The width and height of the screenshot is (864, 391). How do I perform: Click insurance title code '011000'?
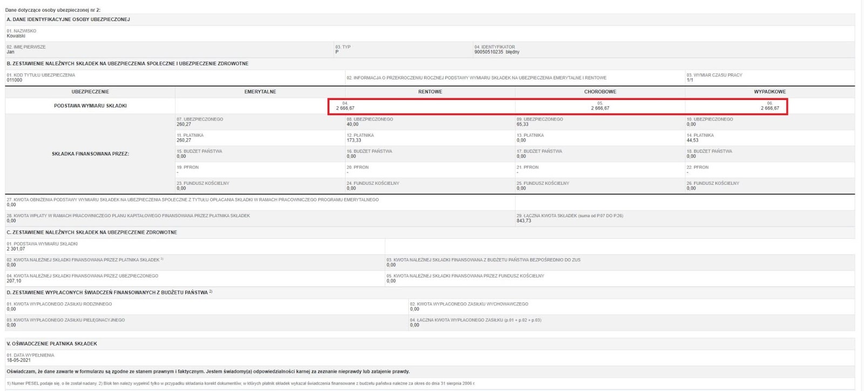[15, 80]
